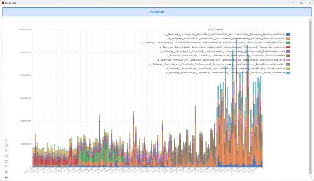The width and height of the screenshot is (314, 181).
Task: Click the zoom reset back icon
Action: click(6, 161)
